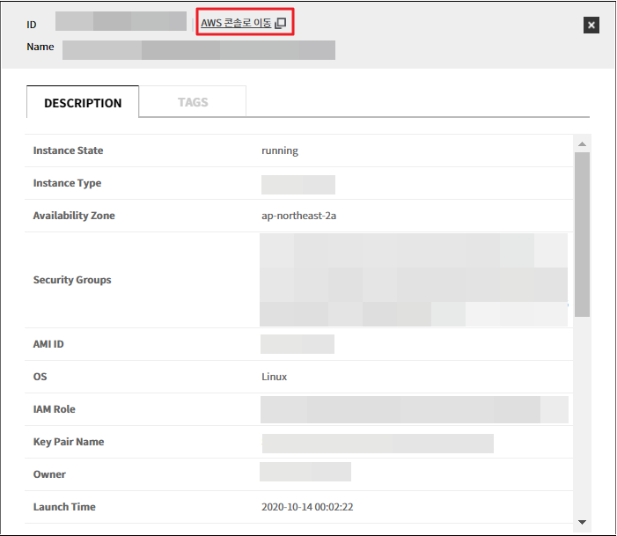Select the Launch Time timestamp 2020-10-14 00:02:22

(x=307, y=507)
